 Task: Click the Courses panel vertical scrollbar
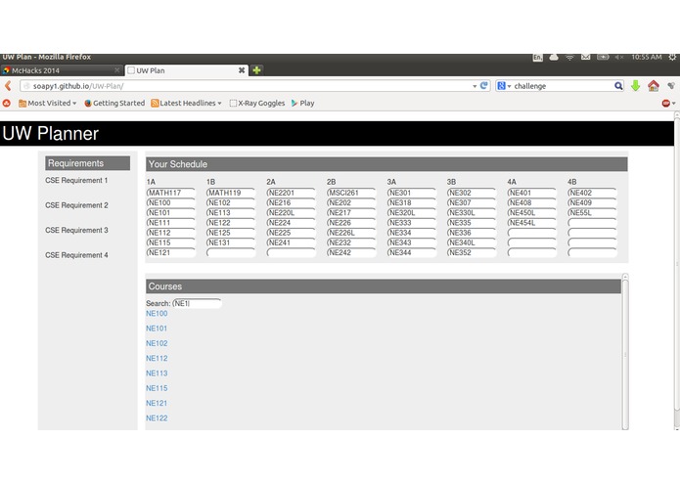(625, 352)
